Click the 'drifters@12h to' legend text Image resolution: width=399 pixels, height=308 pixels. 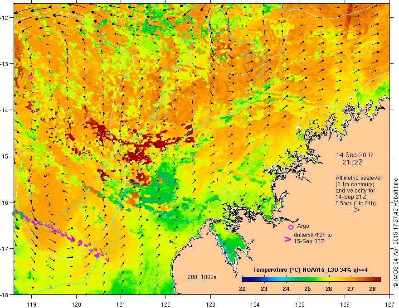coord(313,235)
